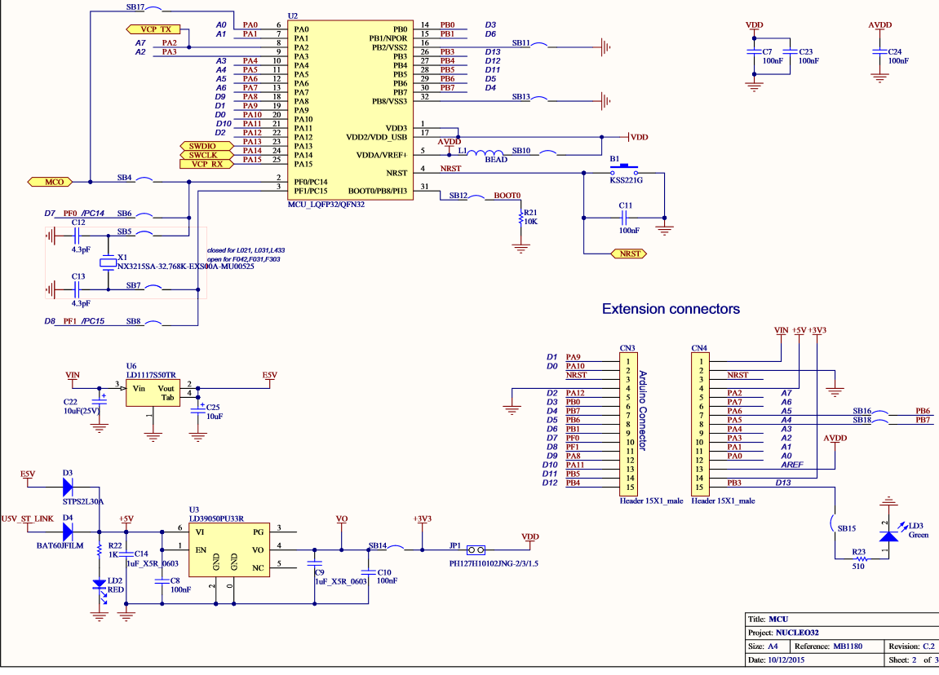Select the L1 BEAD inductor symbol

[488, 152]
